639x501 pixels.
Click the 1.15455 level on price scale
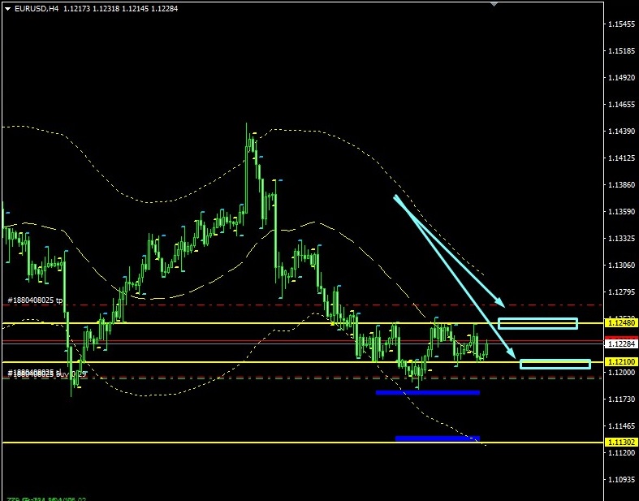[x=621, y=25]
